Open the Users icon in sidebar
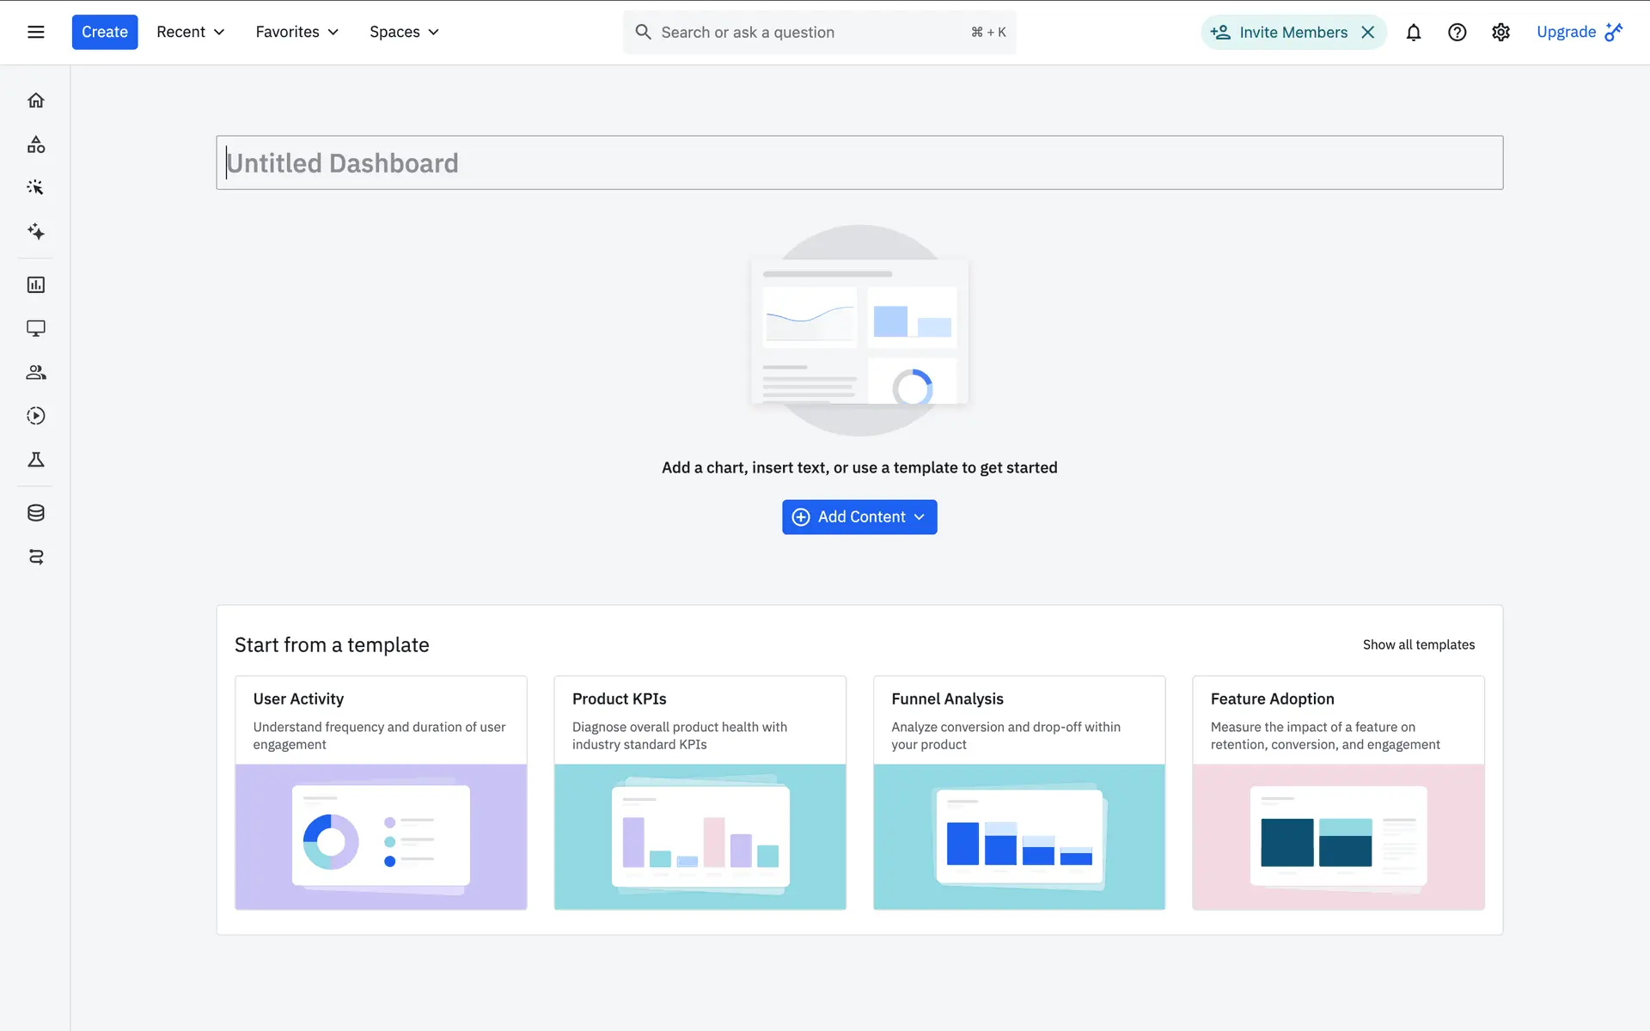 point(35,372)
